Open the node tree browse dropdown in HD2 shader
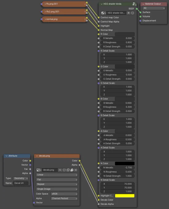 [x=104, y=13]
